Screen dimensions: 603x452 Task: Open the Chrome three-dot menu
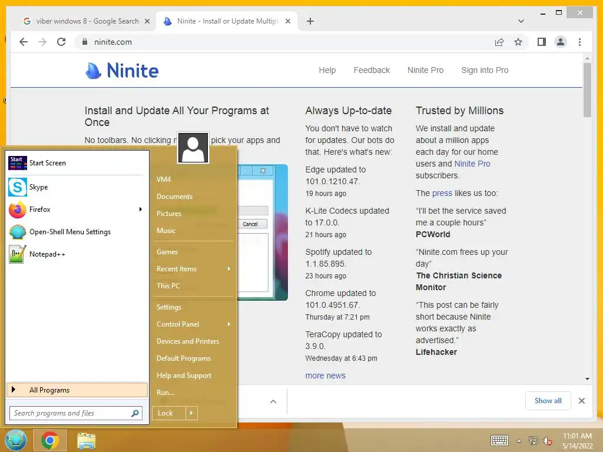point(579,42)
